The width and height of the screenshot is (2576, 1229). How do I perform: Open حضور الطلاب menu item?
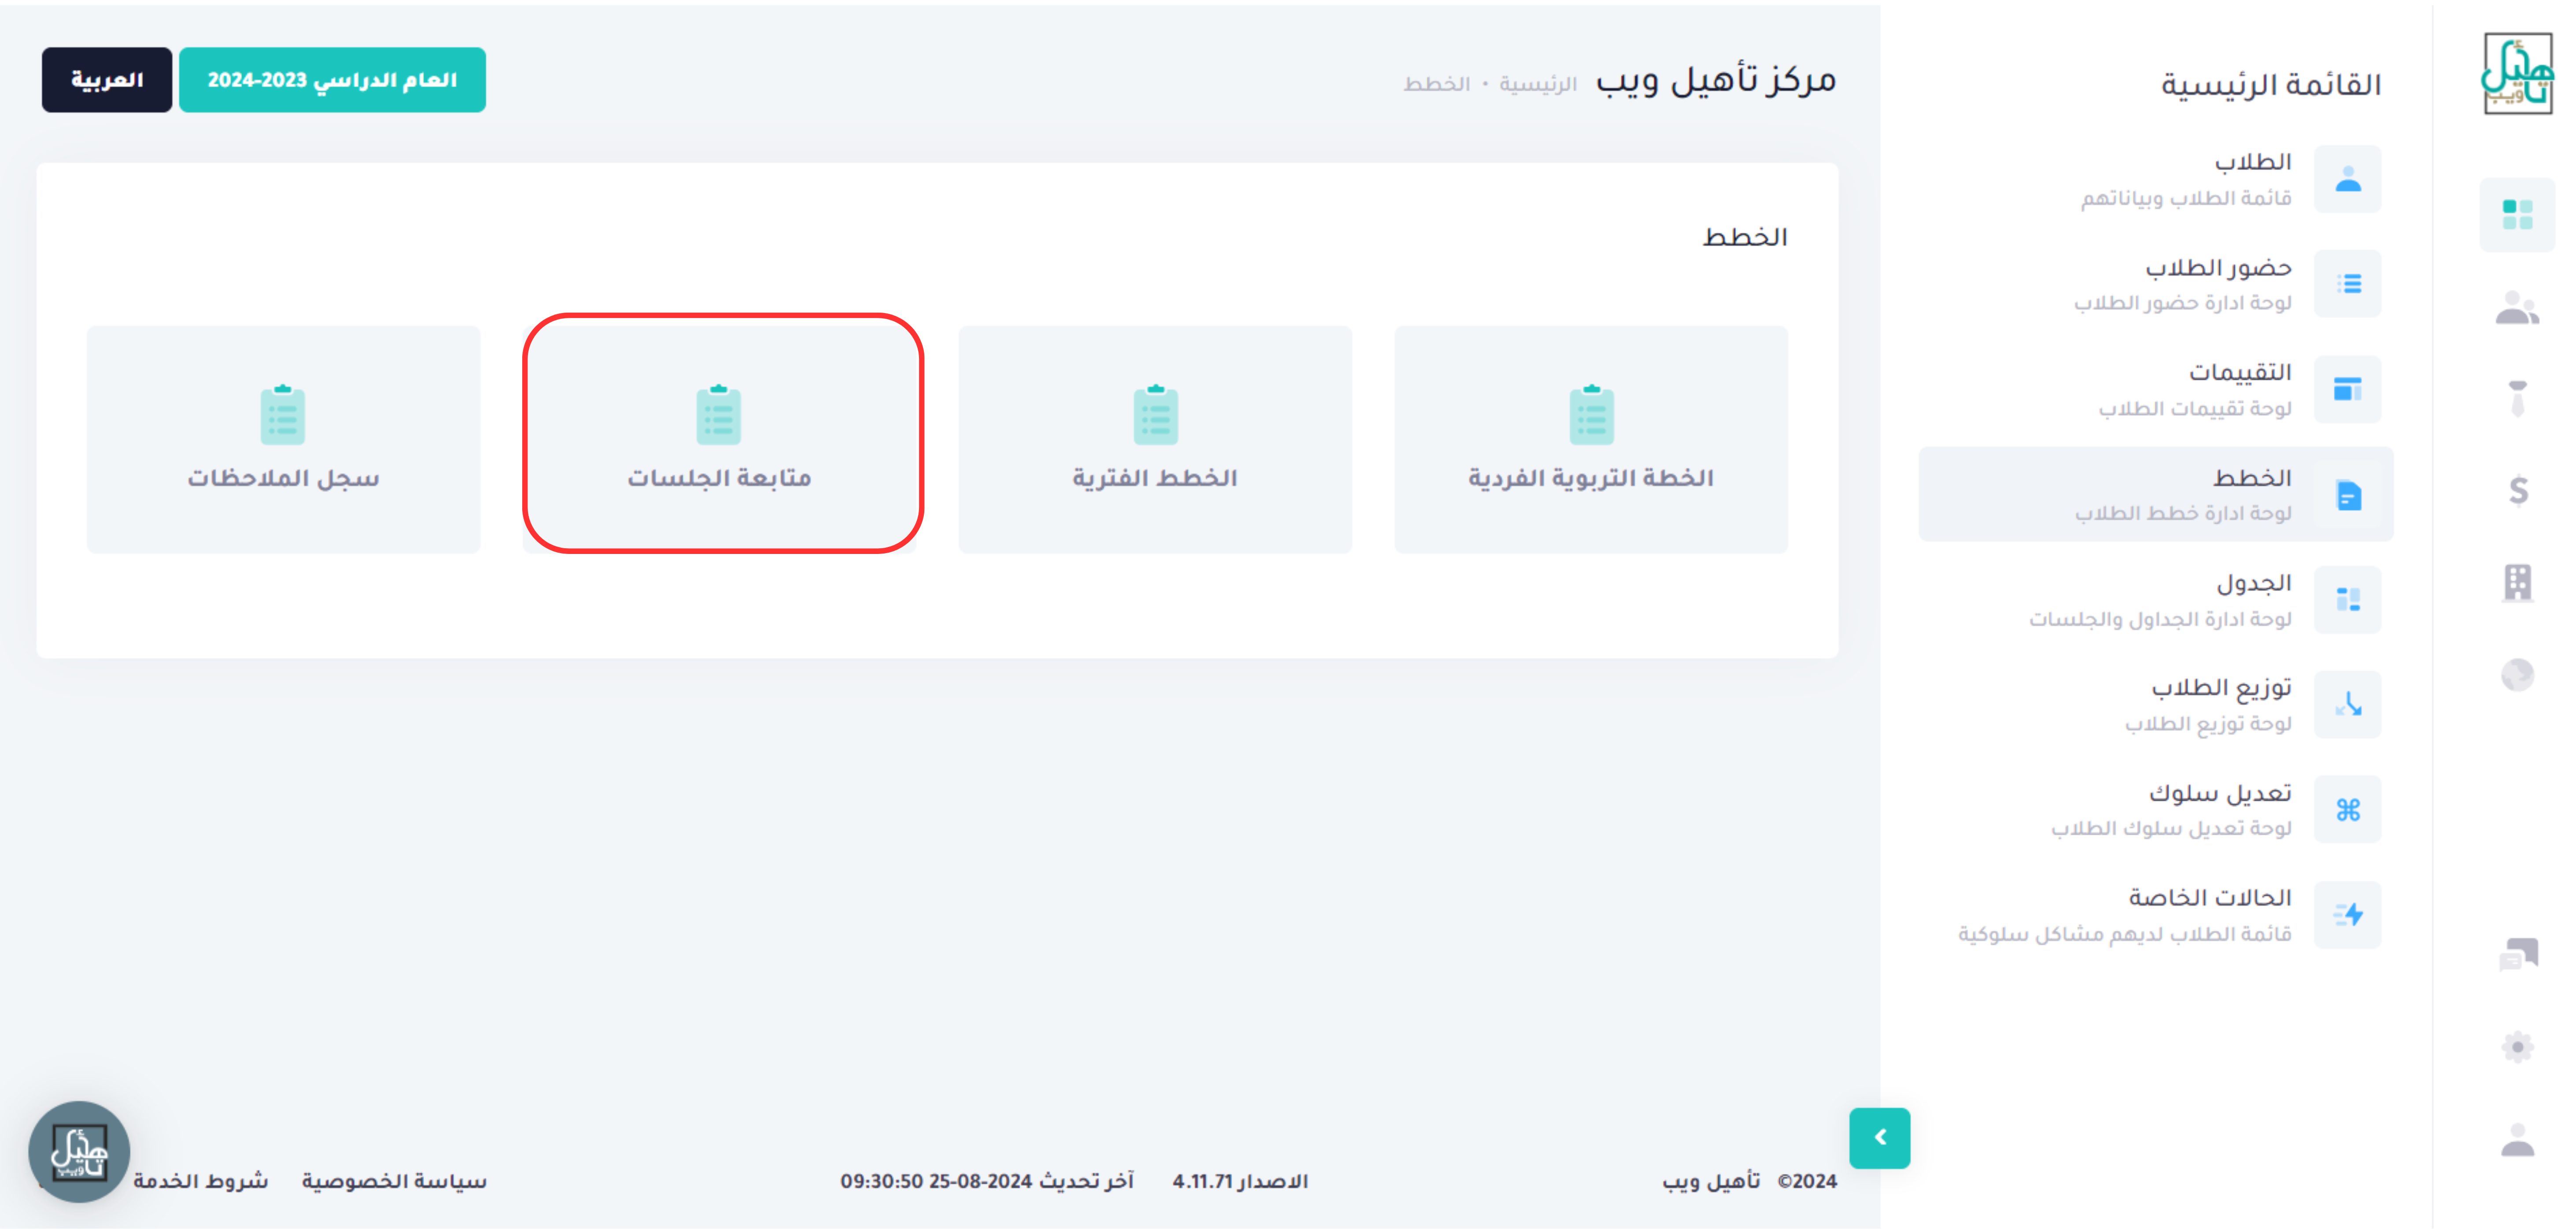pyautogui.click(x=2155, y=284)
